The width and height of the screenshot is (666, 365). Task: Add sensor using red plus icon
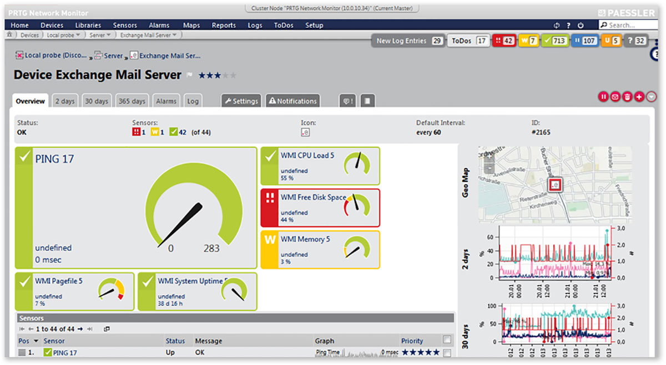pos(639,97)
